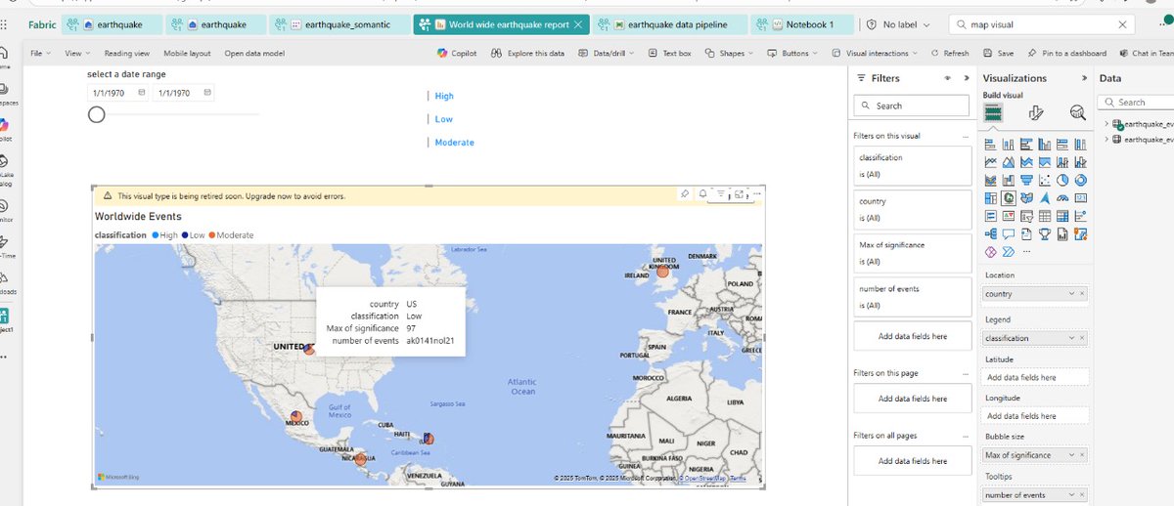Remove Bubble size Max of significance field
Image resolution: width=1174 pixels, height=506 pixels.
[x=1081, y=455]
